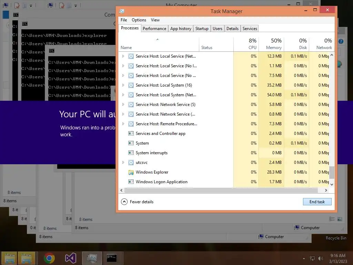Collapse view with Fewer details arrow
This screenshot has height=265, width=353.
tap(124, 202)
